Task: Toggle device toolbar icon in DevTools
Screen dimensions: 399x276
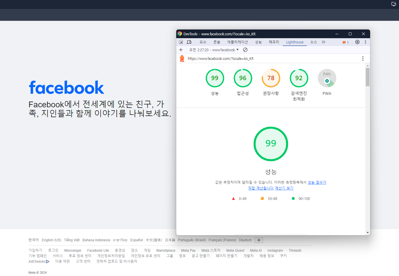Action: click(x=189, y=42)
